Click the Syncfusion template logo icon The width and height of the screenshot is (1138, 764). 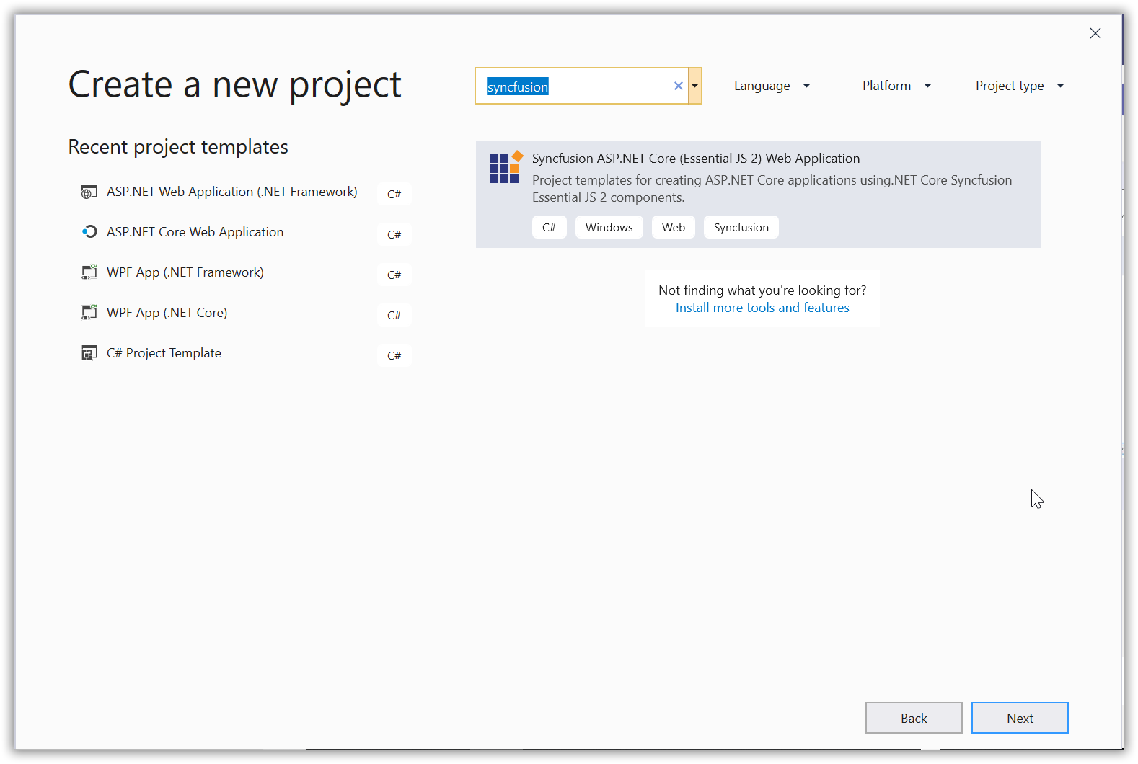pos(506,167)
